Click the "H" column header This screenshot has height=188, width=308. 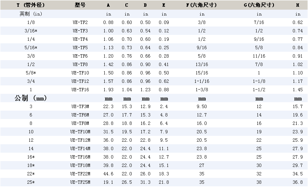click(297, 5)
